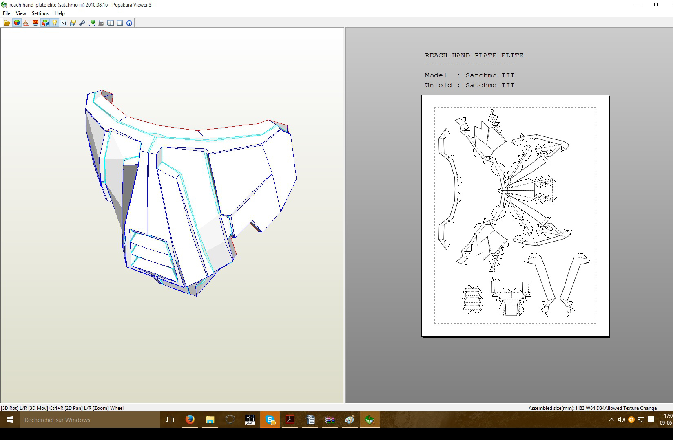Click the green cube fit-to-view icon

click(92, 23)
